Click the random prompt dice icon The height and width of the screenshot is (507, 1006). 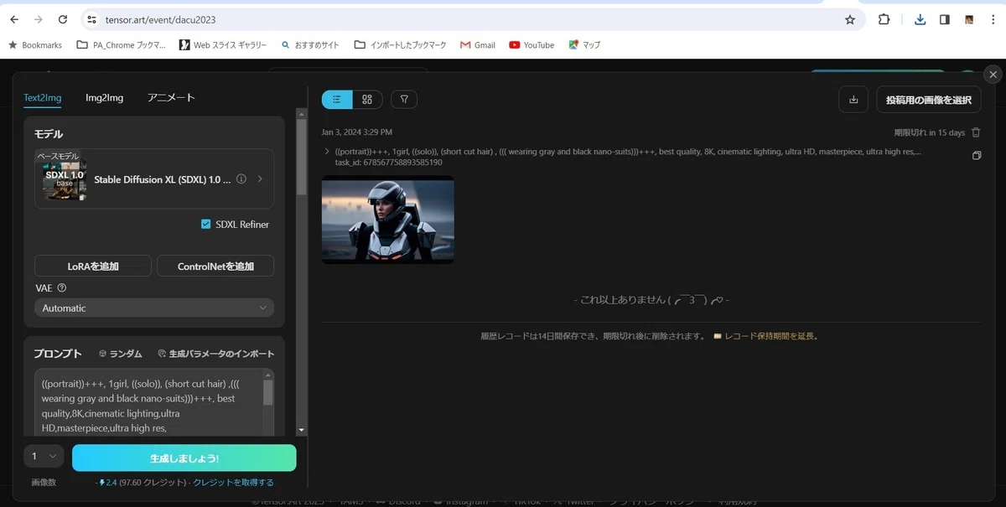click(x=102, y=354)
